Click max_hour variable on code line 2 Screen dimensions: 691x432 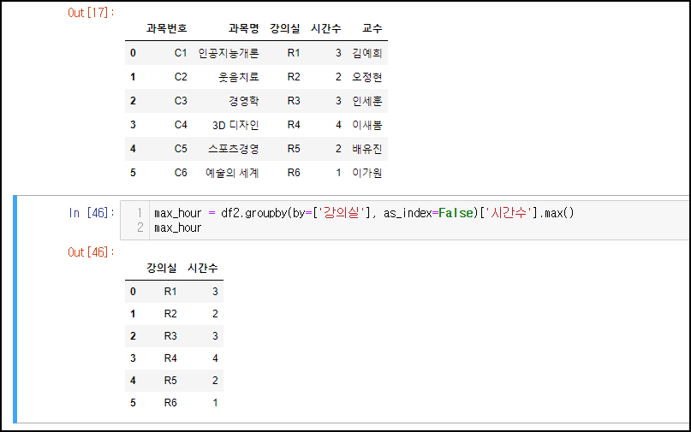pyautogui.click(x=177, y=228)
